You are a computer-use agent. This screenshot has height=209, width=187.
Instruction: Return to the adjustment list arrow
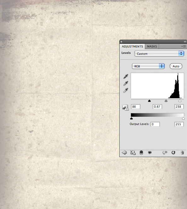tap(124, 153)
